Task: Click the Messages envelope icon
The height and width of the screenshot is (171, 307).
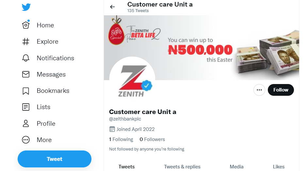Action: coord(26,74)
